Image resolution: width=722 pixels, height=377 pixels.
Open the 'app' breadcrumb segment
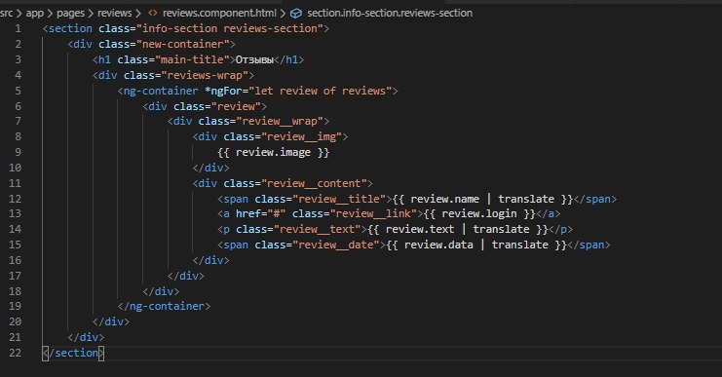[x=34, y=13]
